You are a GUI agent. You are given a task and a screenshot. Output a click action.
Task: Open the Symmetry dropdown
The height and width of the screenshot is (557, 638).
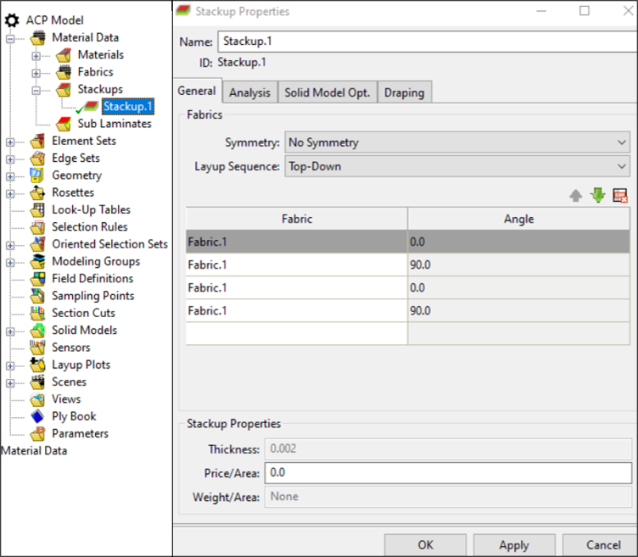point(457,142)
